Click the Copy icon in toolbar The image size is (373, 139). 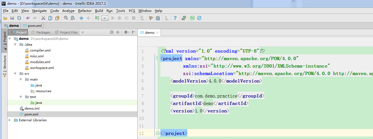(50, 18)
